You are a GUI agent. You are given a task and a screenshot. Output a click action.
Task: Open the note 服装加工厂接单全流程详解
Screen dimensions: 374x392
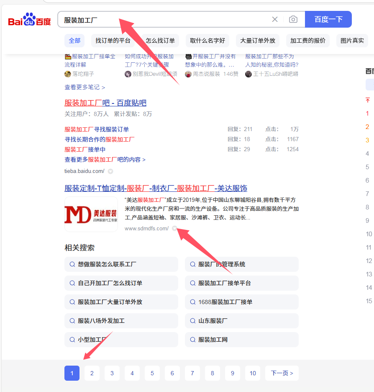(90, 60)
